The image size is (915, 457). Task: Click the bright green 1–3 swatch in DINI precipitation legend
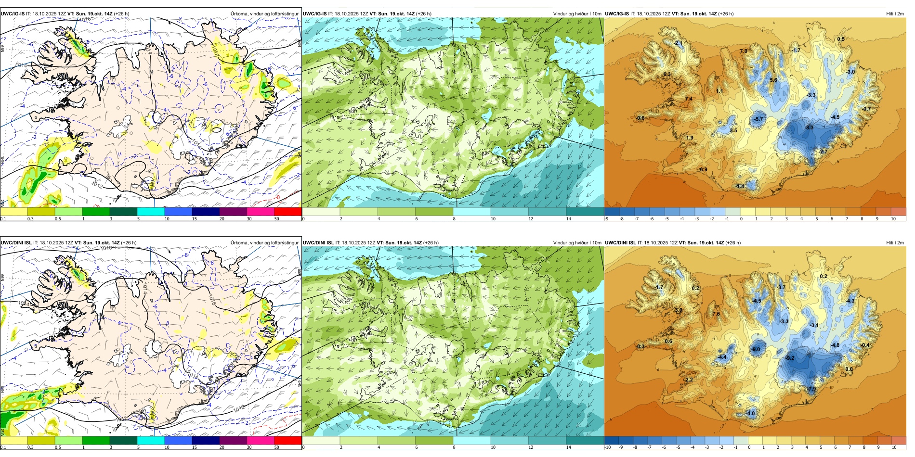(96, 440)
